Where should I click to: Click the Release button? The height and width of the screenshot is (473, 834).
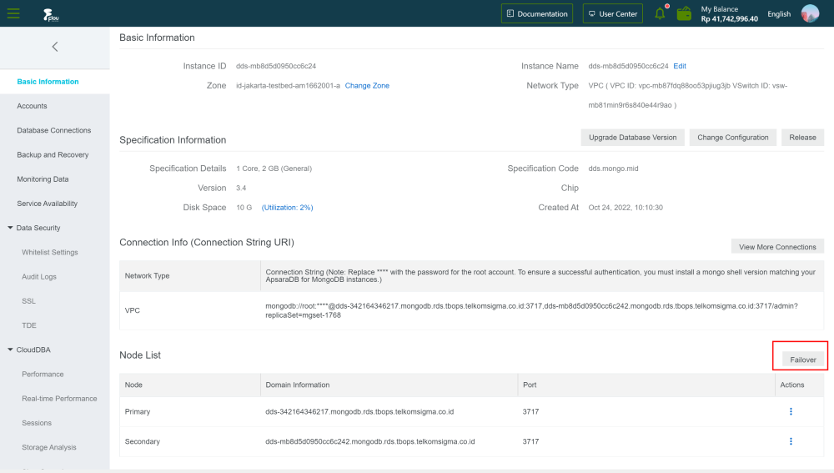[802, 138]
